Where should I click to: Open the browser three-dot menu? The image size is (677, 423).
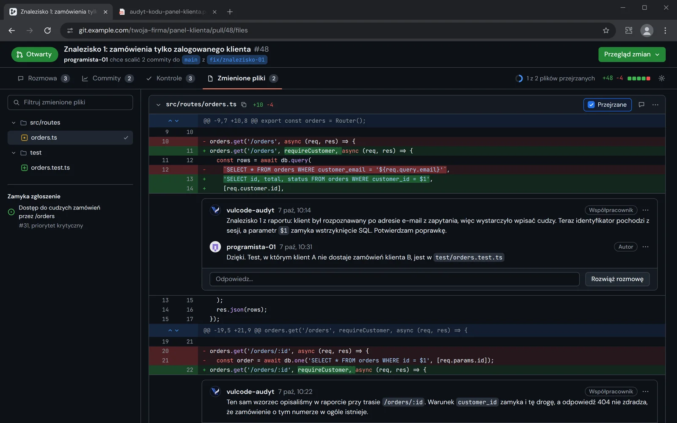pyautogui.click(x=665, y=30)
